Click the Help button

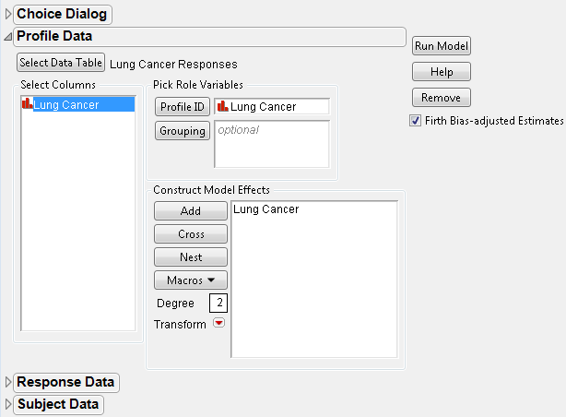tap(442, 72)
